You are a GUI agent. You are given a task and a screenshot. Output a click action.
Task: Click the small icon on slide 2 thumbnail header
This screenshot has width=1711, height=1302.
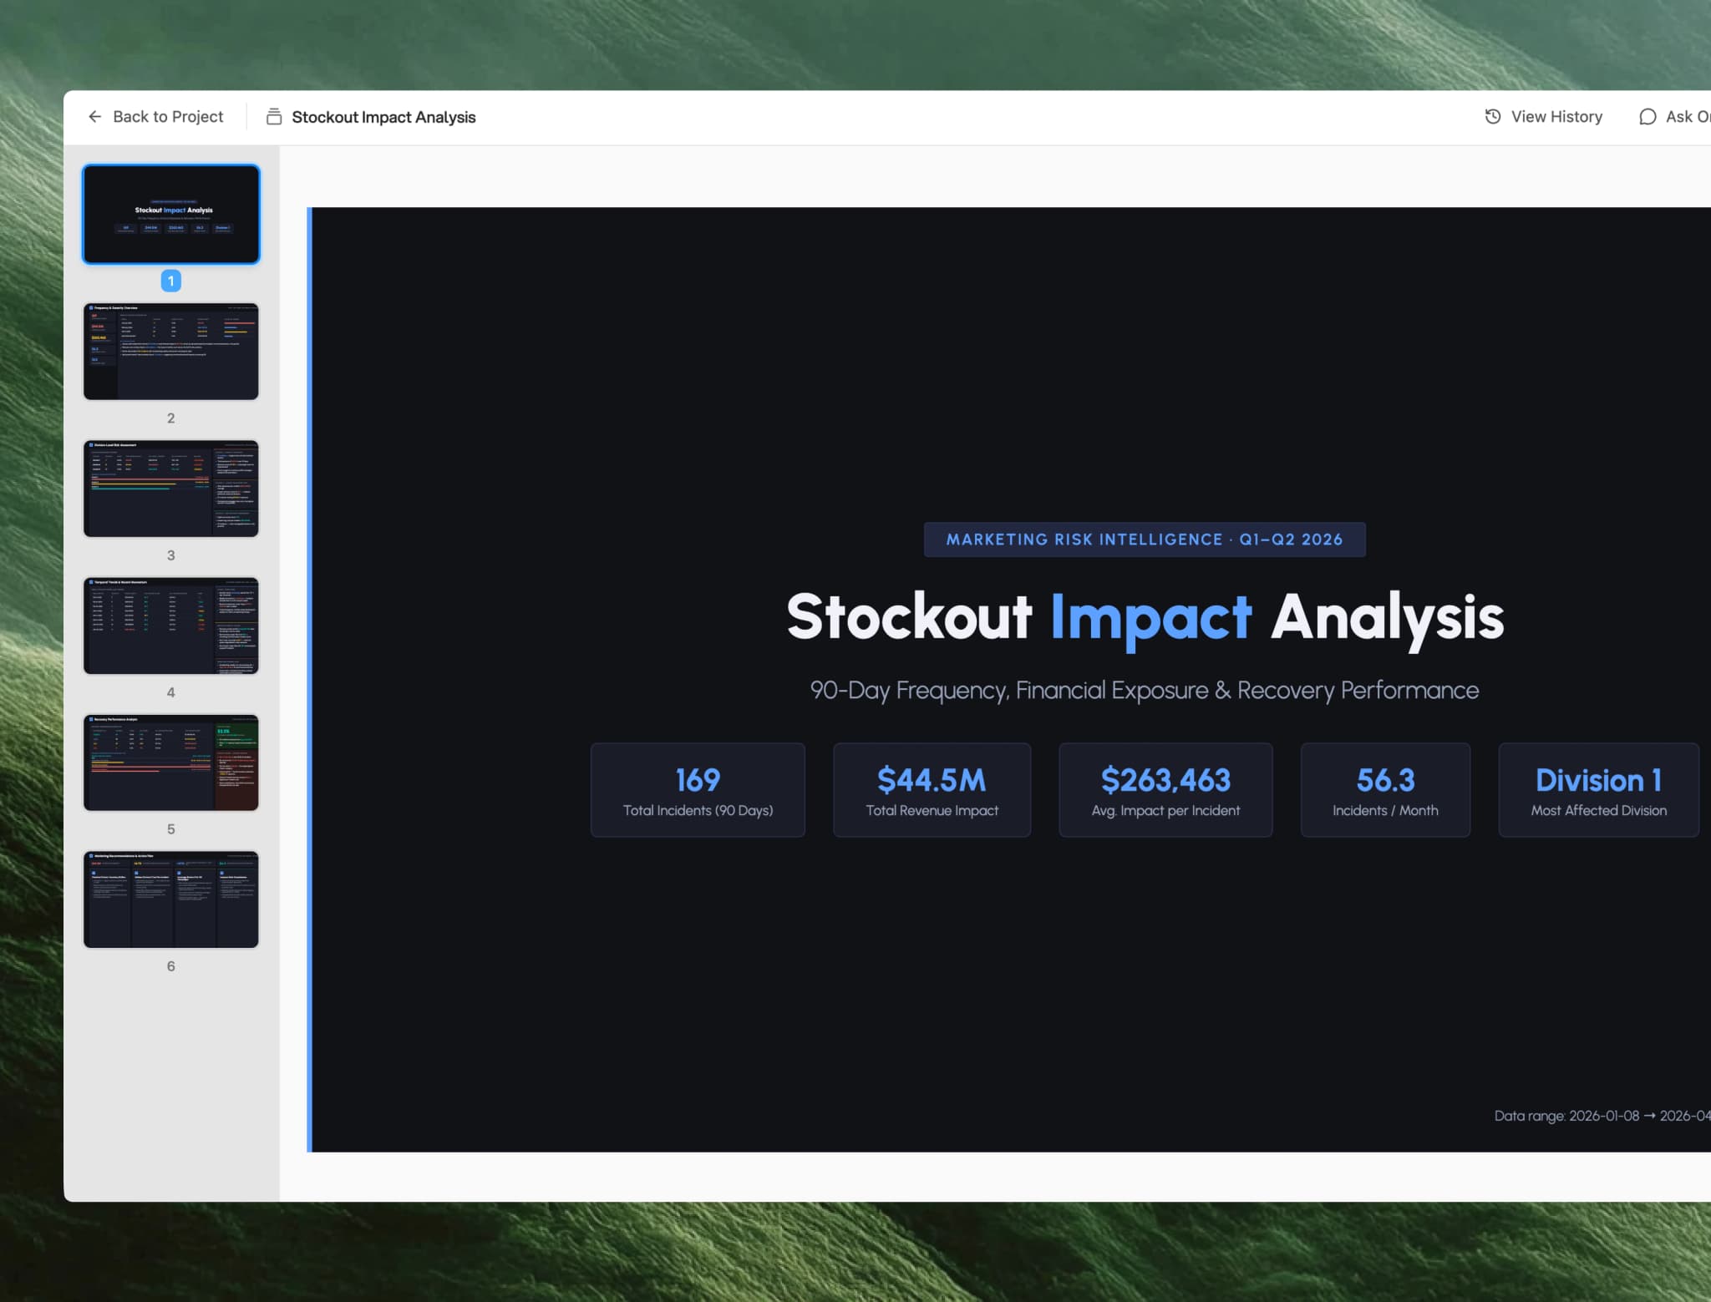pyautogui.click(x=92, y=307)
